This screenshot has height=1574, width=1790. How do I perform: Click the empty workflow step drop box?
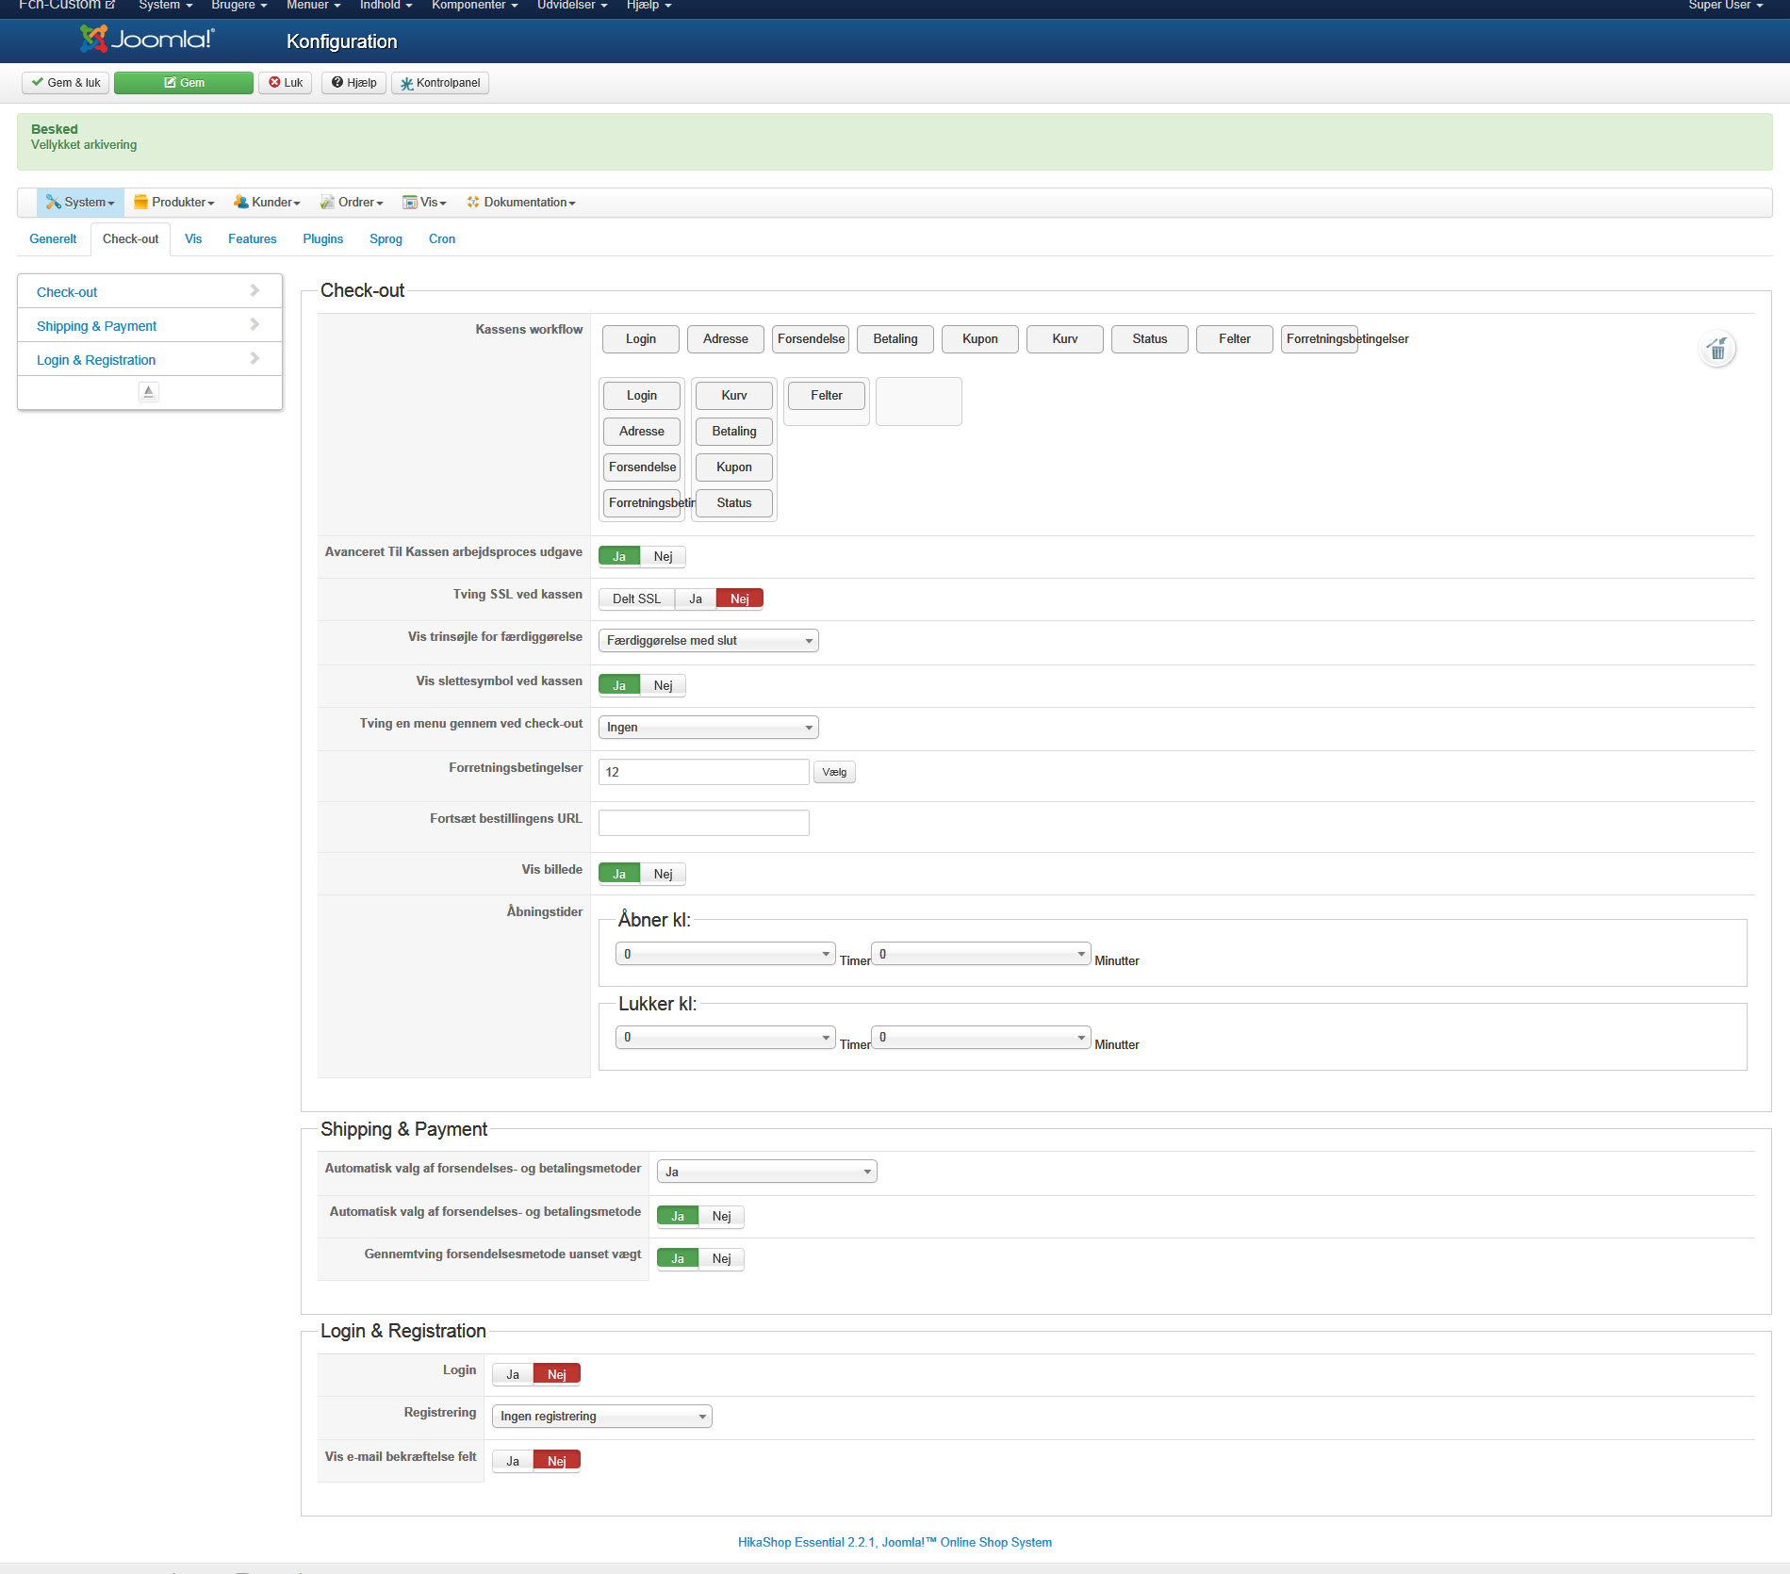pyautogui.click(x=919, y=402)
